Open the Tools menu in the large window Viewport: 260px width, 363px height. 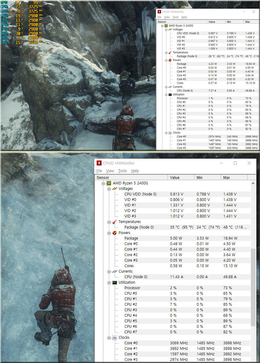click(123, 171)
